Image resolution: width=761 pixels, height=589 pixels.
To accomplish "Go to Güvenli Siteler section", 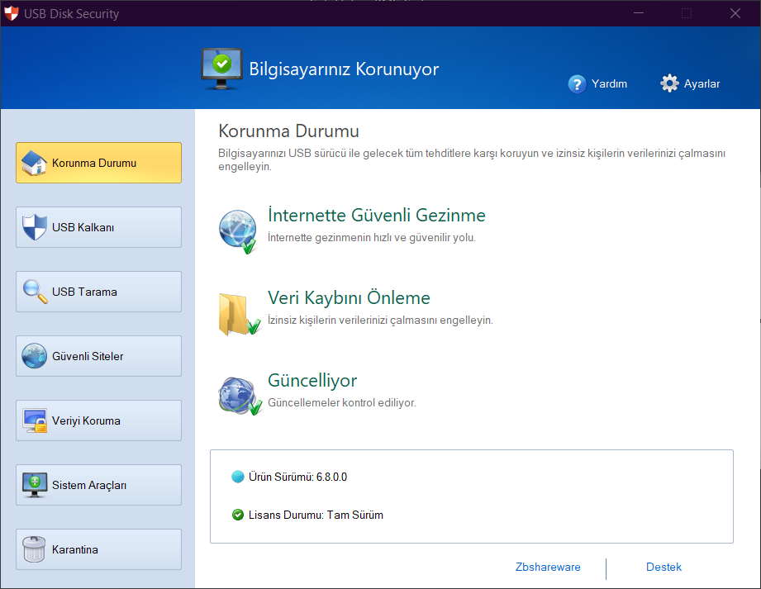I will [x=98, y=356].
